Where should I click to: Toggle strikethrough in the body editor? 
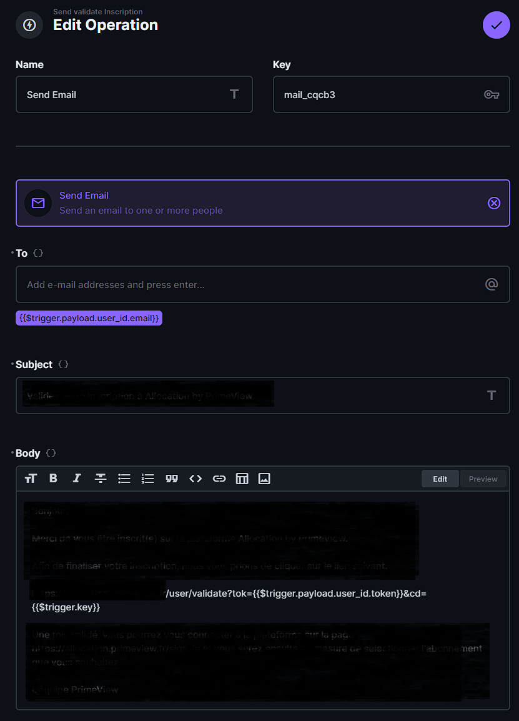coord(101,479)
